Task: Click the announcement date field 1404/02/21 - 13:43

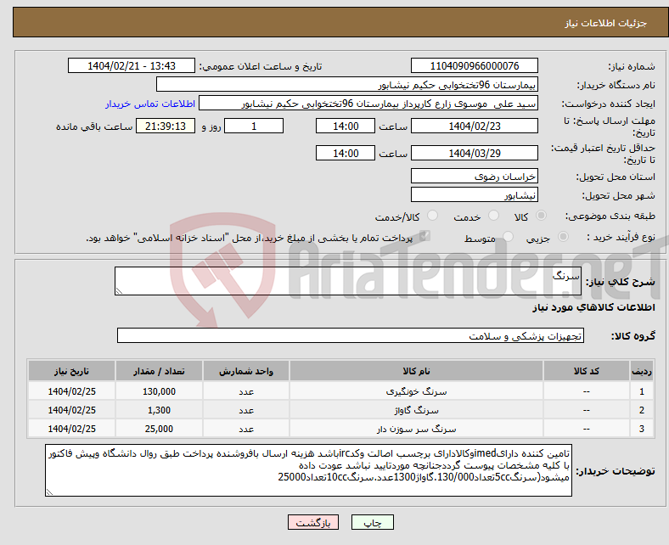Action: pos(132,65)
